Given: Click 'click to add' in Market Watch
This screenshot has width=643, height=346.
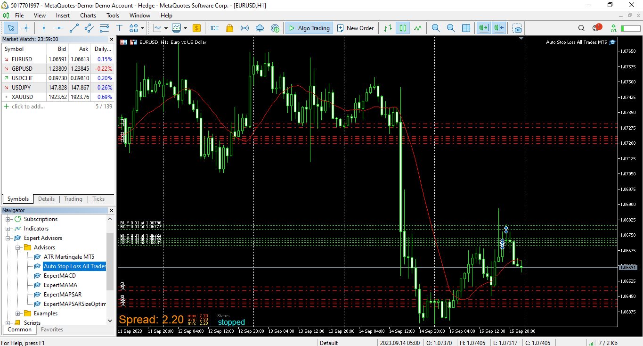Looking at the screenshot, I should coord(26,106).
